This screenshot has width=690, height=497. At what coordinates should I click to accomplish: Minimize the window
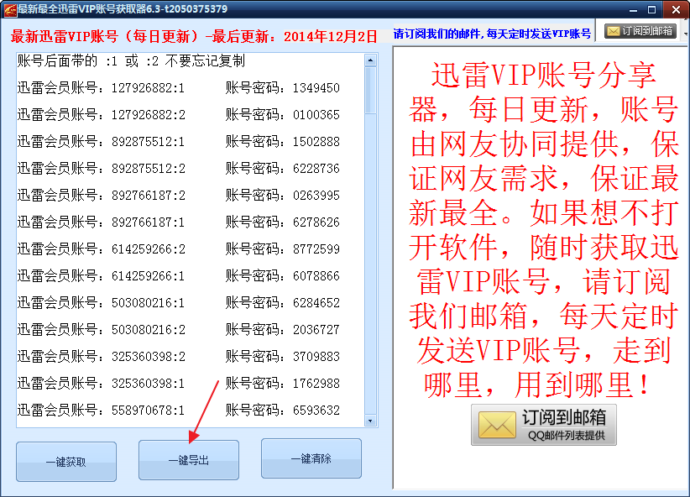[633, 10]
